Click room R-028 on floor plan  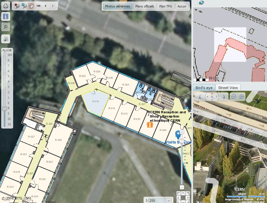click(x=97, y=71)
